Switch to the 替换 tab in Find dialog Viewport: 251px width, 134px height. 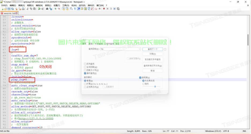pyautogui.click(x=91, y=44)
